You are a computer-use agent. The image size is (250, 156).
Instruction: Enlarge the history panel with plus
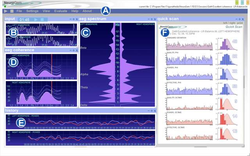point(152,111)
